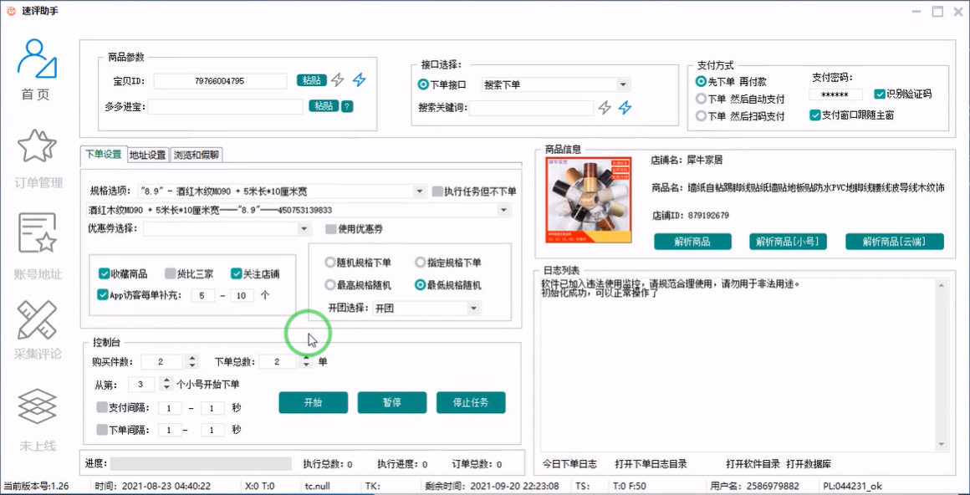Viewport: 970px width, 495px height.
Task: Increase the 从第 小号 starting number
Action: (166, 381)
